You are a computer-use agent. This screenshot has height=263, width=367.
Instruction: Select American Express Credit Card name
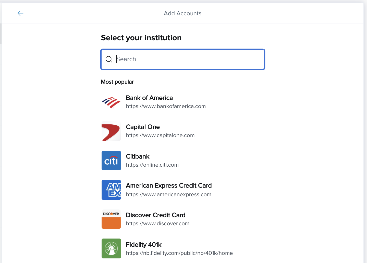point(169,186)
